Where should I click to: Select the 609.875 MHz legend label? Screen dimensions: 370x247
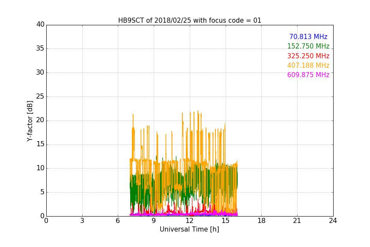point(308,75)
